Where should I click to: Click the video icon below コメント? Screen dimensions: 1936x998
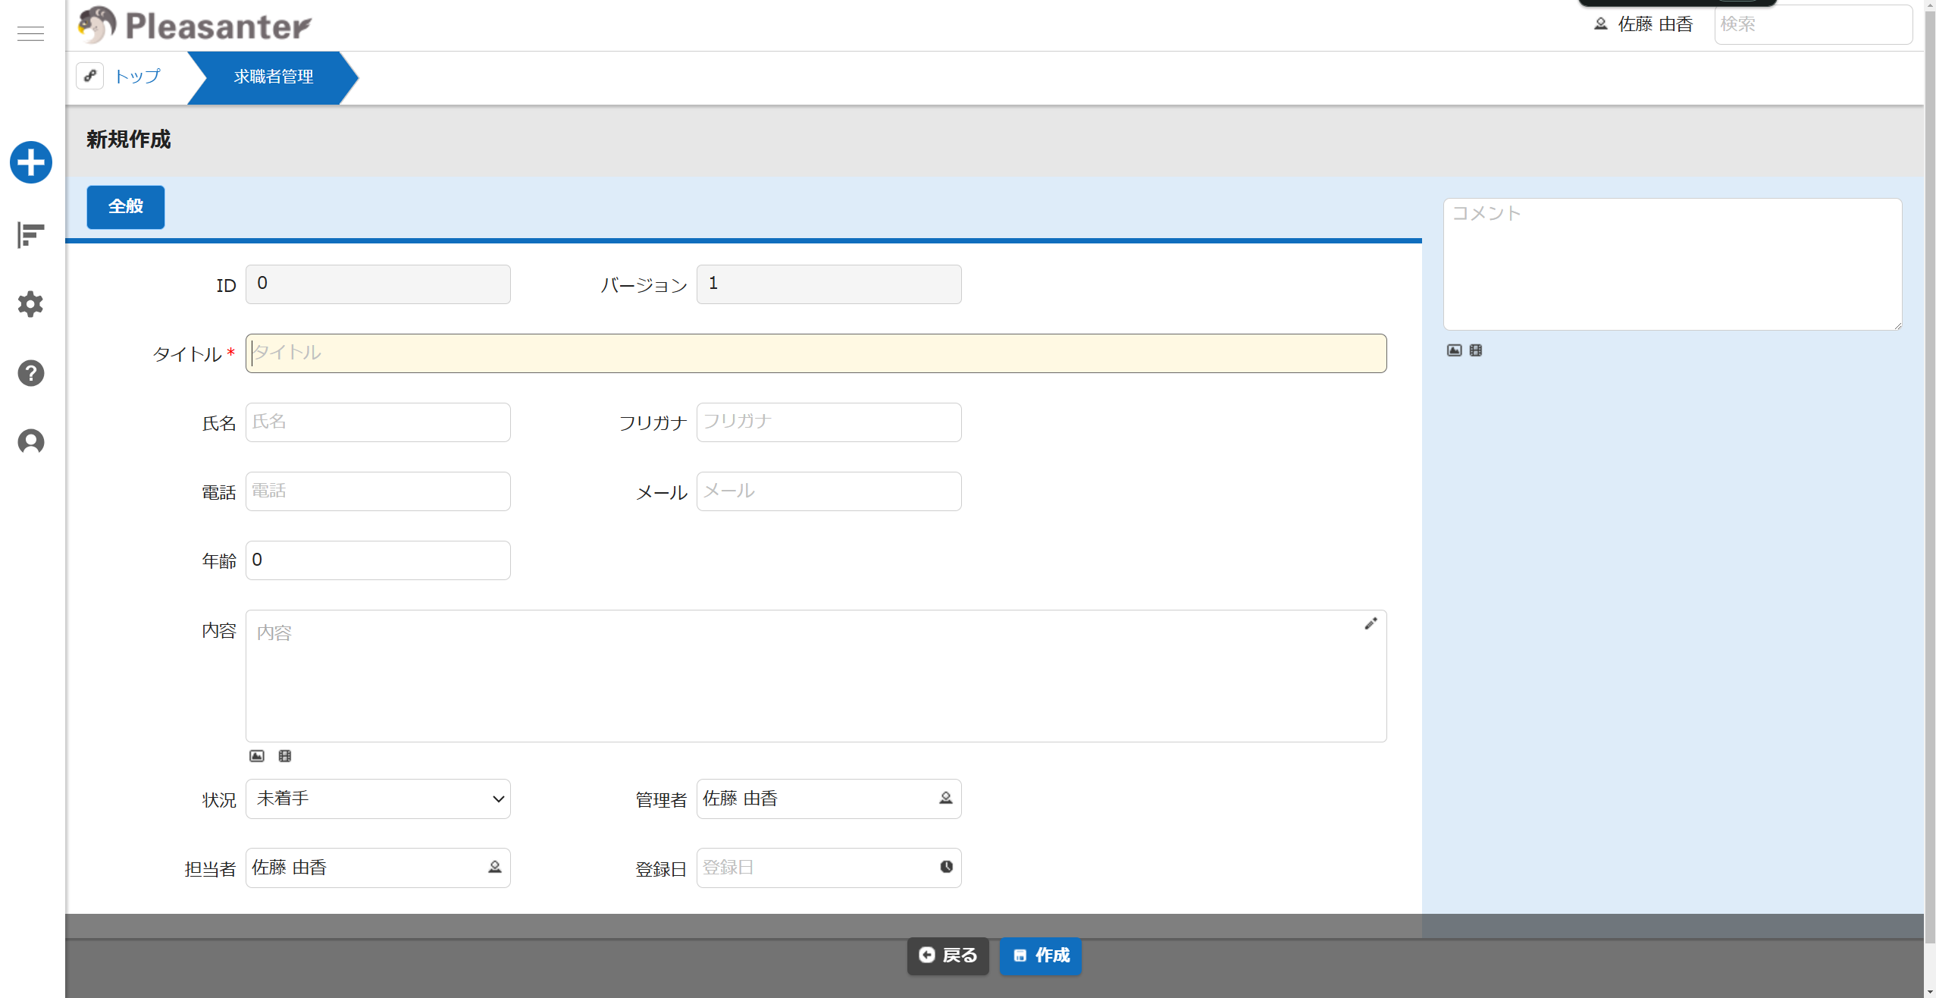(x=1476, y=350)
